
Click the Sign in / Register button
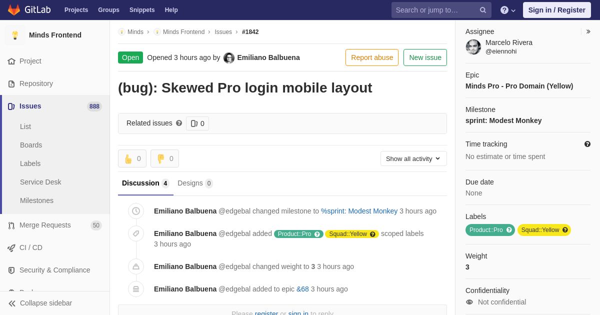point(556,10)
